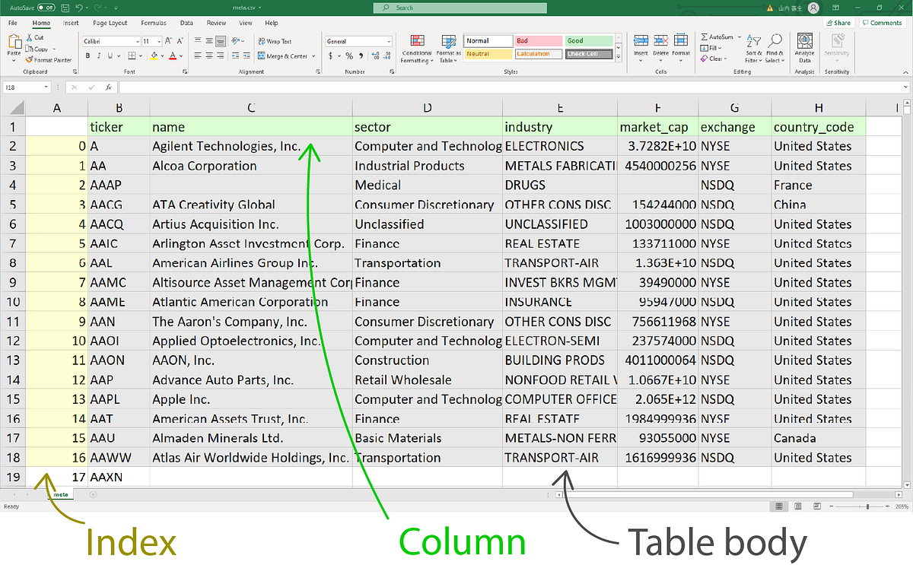Click the Increase Decimal icon

[x=375, y=56]
